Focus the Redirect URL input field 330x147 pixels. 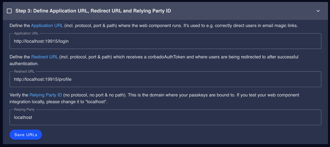point(165,79)
